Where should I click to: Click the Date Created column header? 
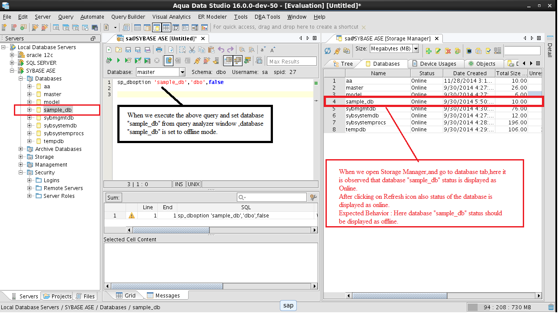point(469,73)
